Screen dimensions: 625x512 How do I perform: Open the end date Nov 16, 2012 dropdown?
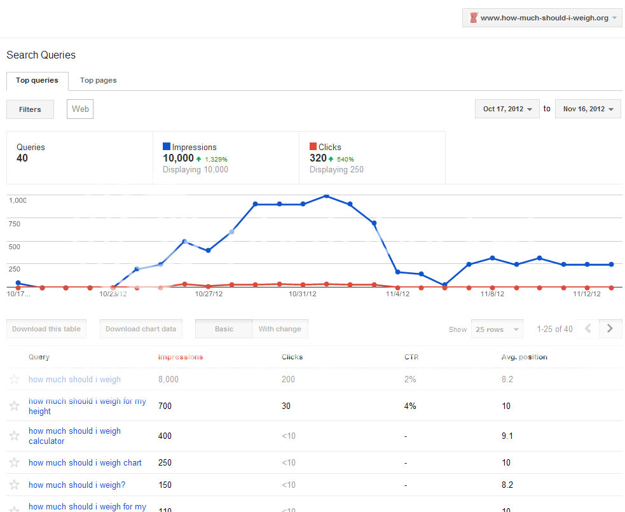588,109
